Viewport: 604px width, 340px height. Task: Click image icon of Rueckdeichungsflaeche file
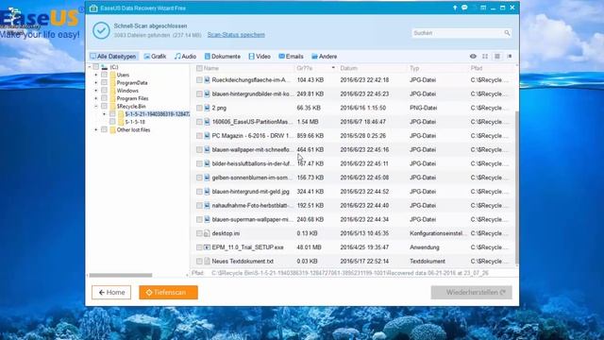207,80
